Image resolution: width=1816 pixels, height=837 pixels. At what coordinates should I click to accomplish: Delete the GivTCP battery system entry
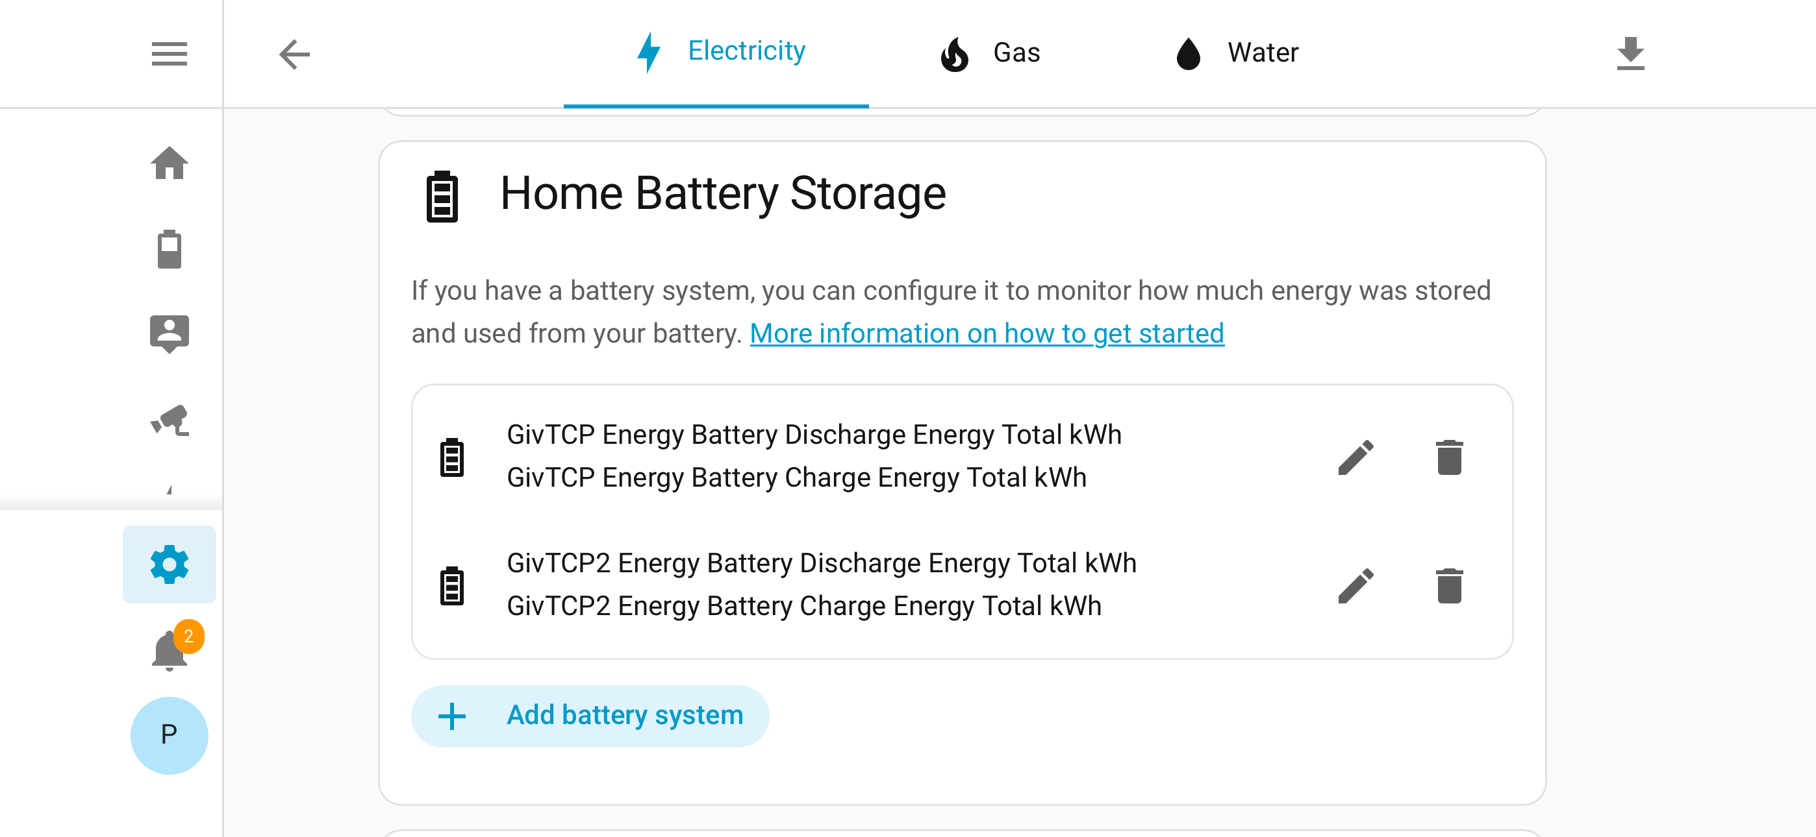tap(1450, 457)
